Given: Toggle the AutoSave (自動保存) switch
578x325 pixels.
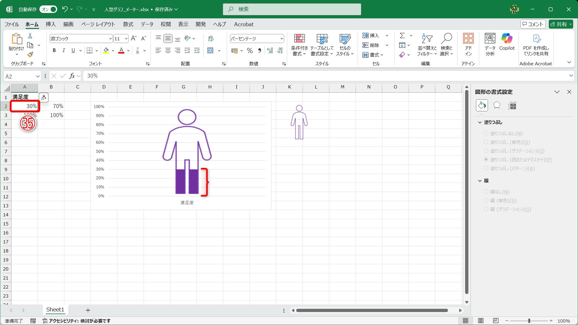Looking at the screenshot, I should (x=48, y=9).
